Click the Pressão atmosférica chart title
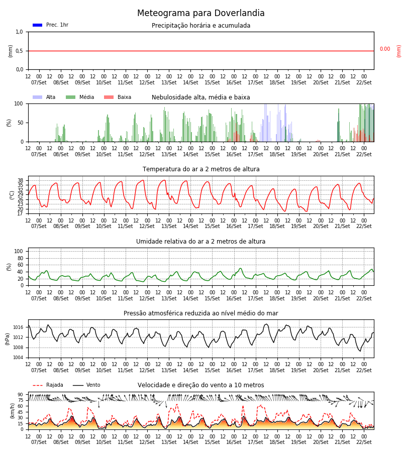Screen dimensions: 402x452 tap(201, 313)
